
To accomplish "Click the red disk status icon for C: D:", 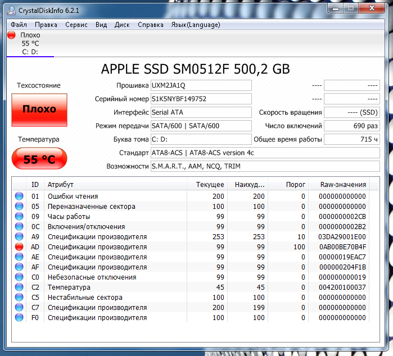I will pos(11,35).
